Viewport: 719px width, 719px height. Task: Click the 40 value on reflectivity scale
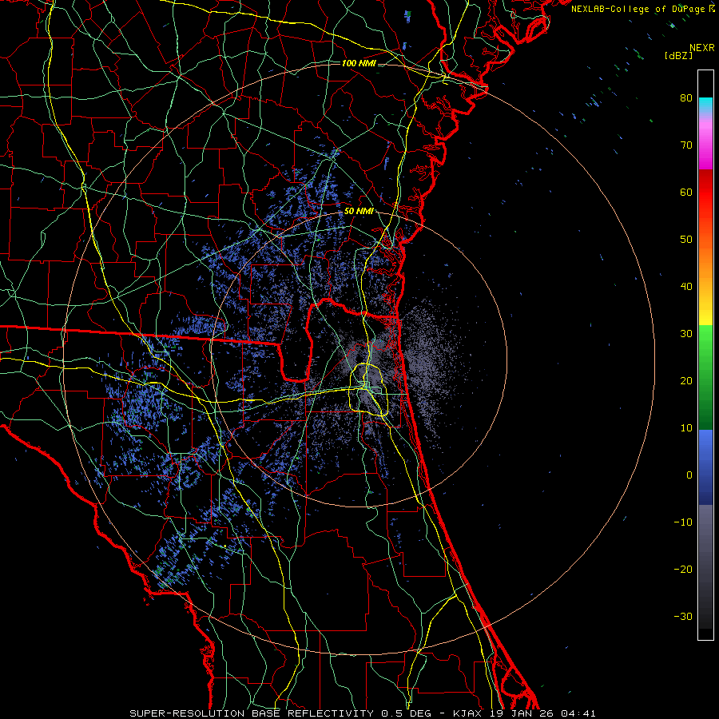click(x=686, y=287)
